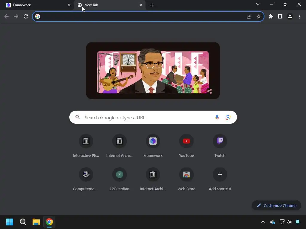Viewport: 306px width, 229px height.
Task: Toggle the side panel icon
Action: click(x=280, y=17)
